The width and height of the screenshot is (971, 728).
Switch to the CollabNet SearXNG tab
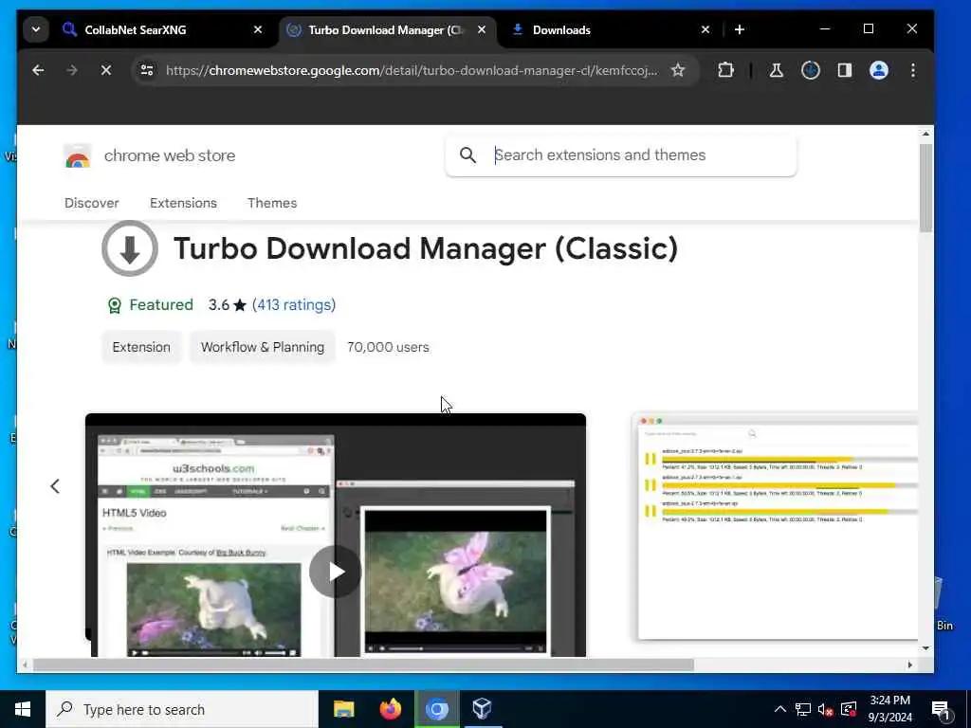[x=162, y=29]
